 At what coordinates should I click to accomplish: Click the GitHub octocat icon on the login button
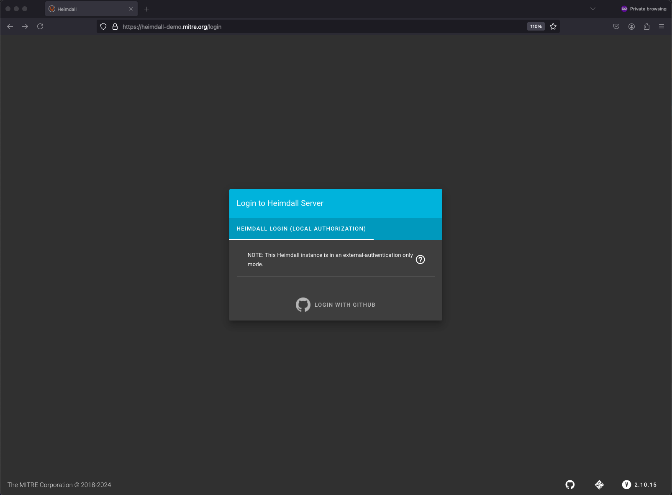point(303,304)
